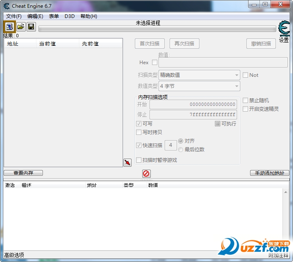Toggle 快速扫描 checkbox
Viewport: 293px width, 262px height.
point(139,145)
